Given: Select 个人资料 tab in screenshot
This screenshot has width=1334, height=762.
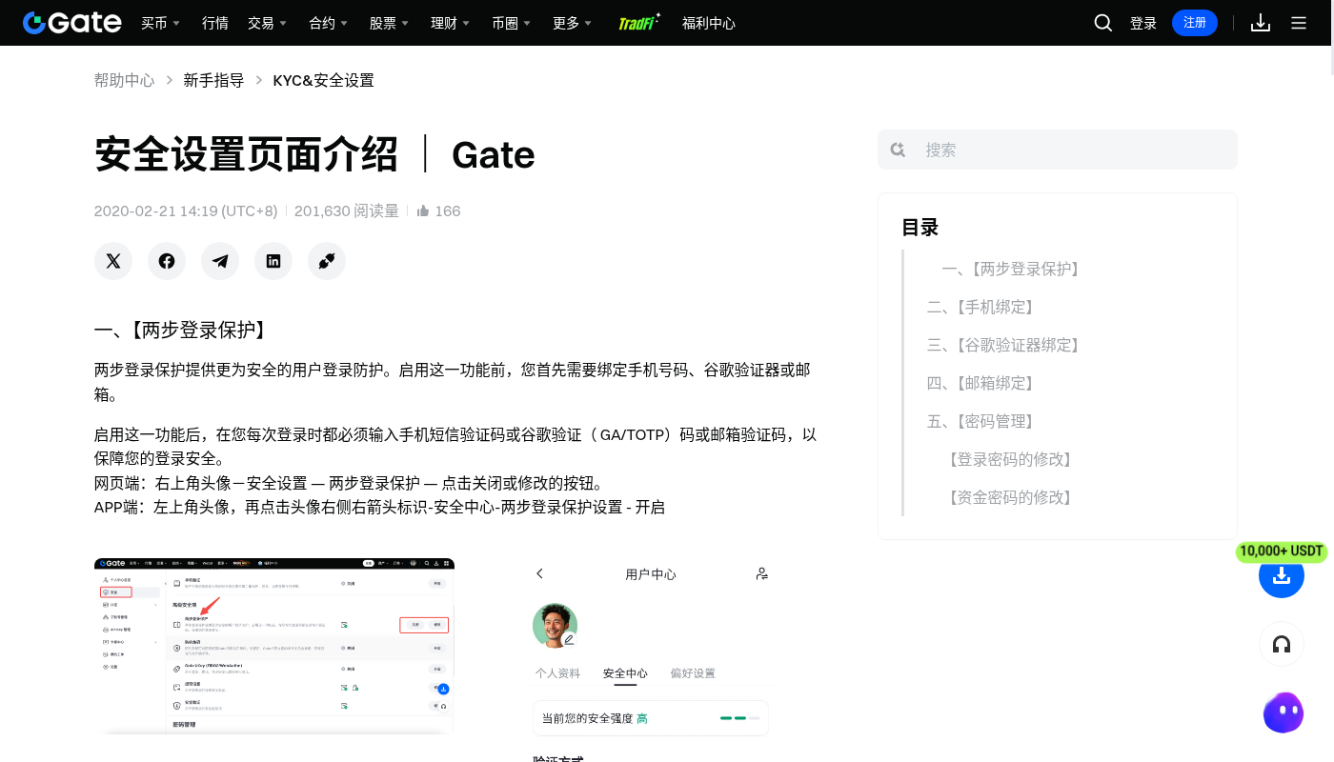Looking at the screenshot, I should click(x=557, y=673).
